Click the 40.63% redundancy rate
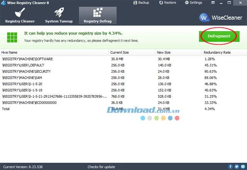The image size is (247, 170). (210, 90)
